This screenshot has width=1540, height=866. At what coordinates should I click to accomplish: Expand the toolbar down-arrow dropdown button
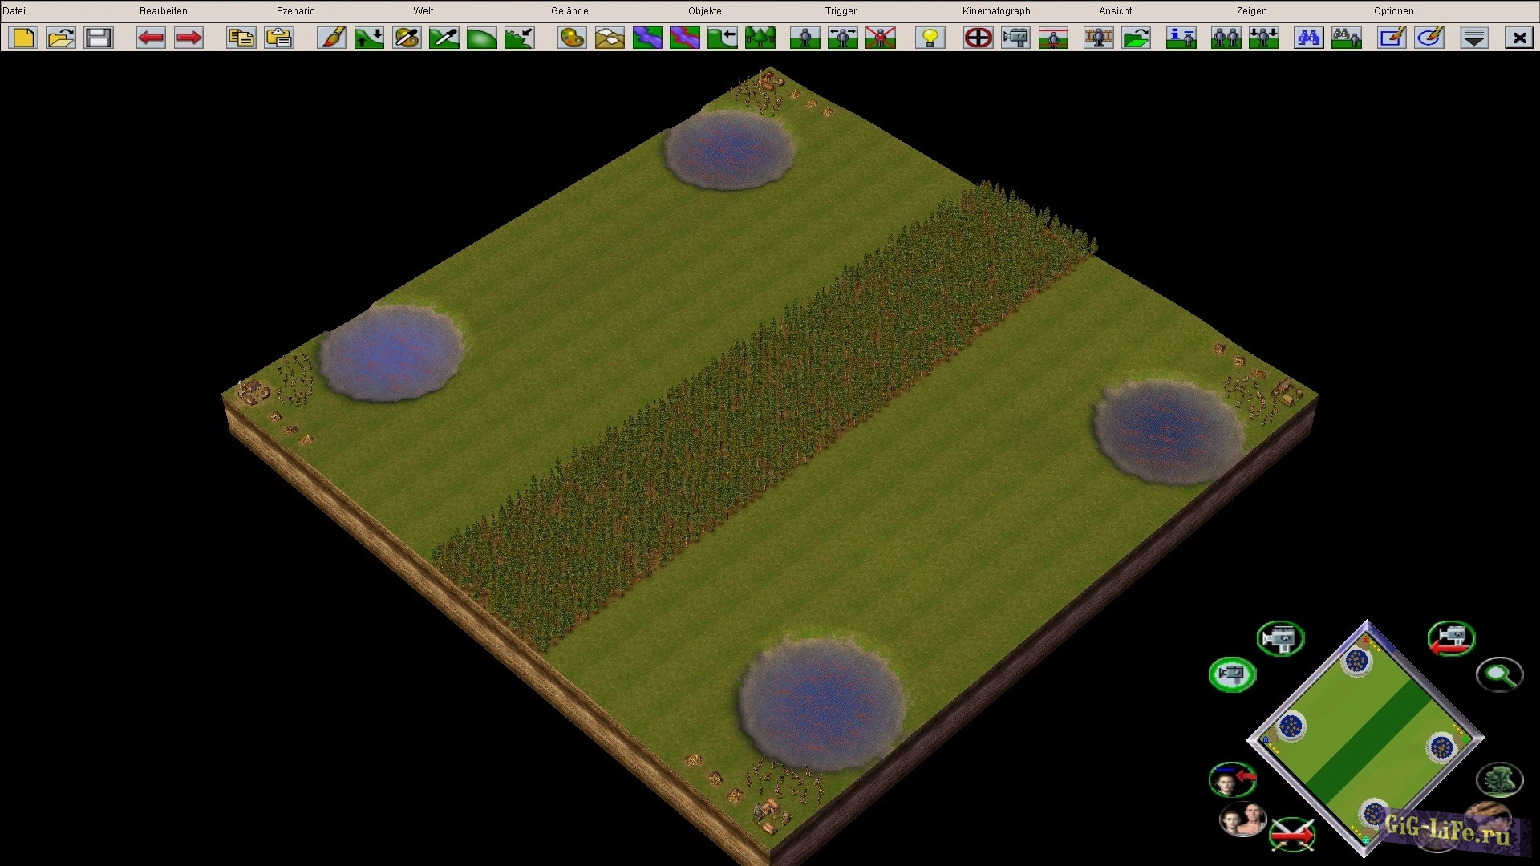pos(1474,38)
